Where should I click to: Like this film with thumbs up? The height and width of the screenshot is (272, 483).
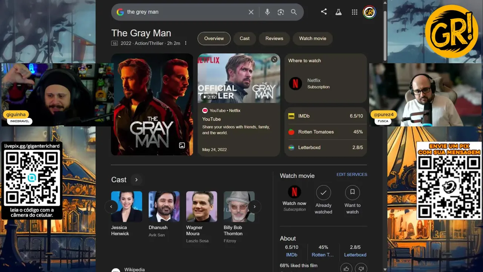[x=346, y=268]
